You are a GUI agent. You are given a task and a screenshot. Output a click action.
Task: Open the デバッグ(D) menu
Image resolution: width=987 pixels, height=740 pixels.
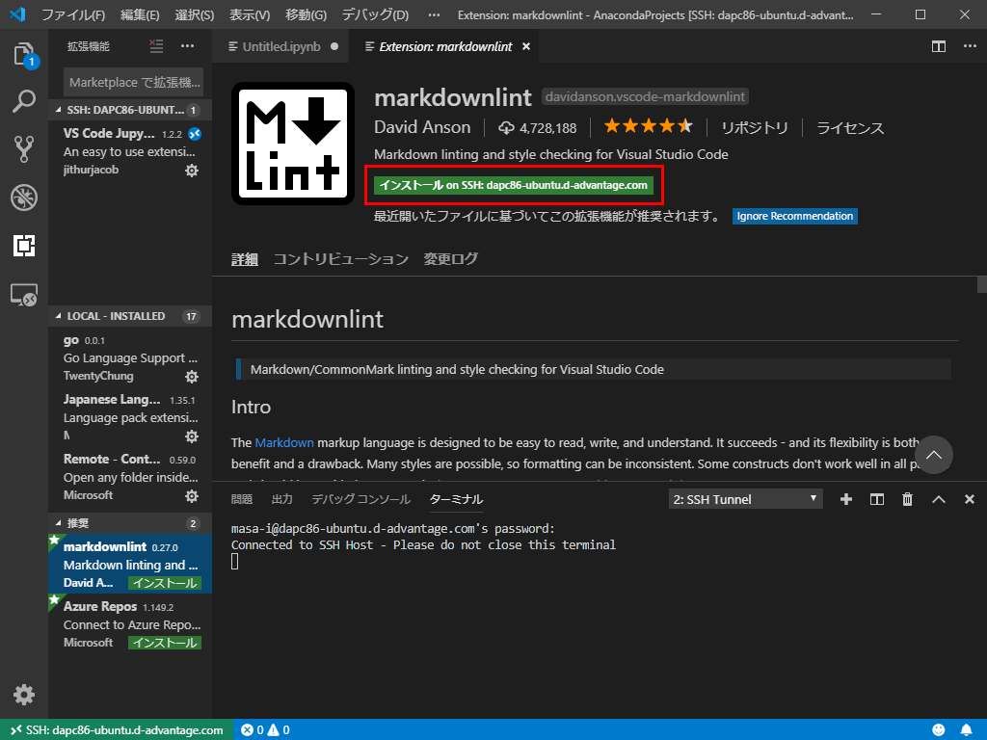coord(375,14)
